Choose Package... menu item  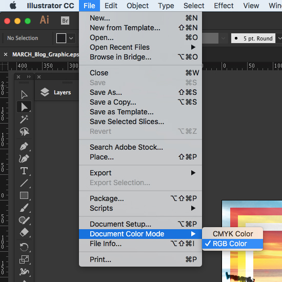tap(140, 198)
